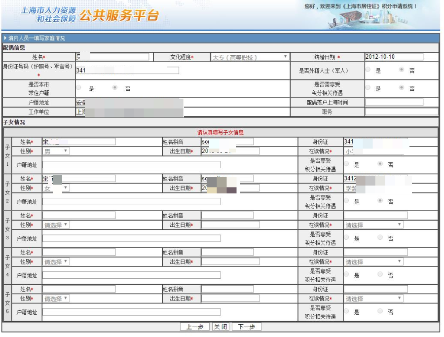
Task: Click 子女1 姓名拼音 input field
Action: click(227, 142)
